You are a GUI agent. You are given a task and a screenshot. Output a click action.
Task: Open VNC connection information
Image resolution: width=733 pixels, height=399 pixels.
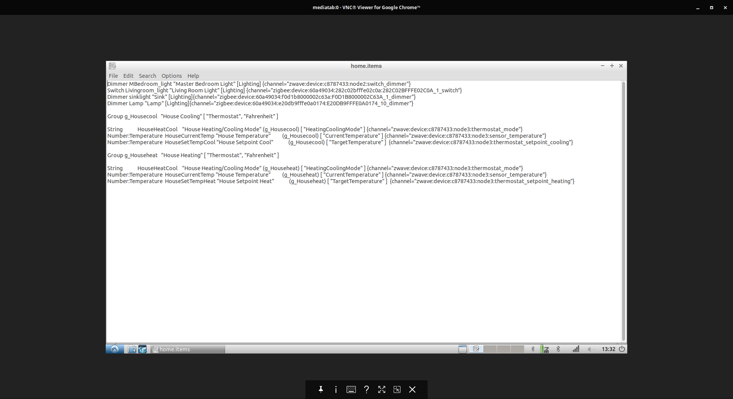[x=336, y=389]
